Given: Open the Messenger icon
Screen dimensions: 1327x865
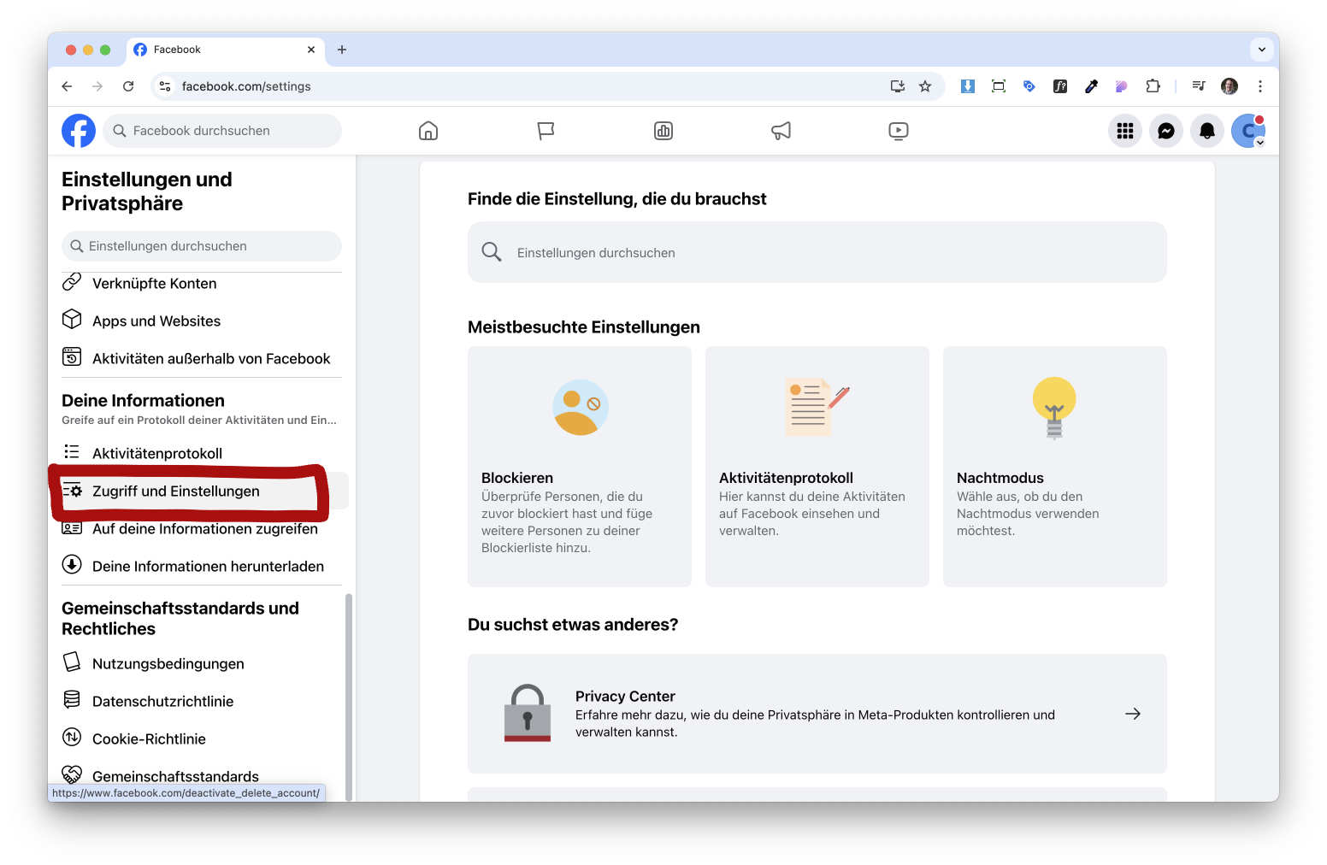Looking at the screenshot, I should [1165, 131].
